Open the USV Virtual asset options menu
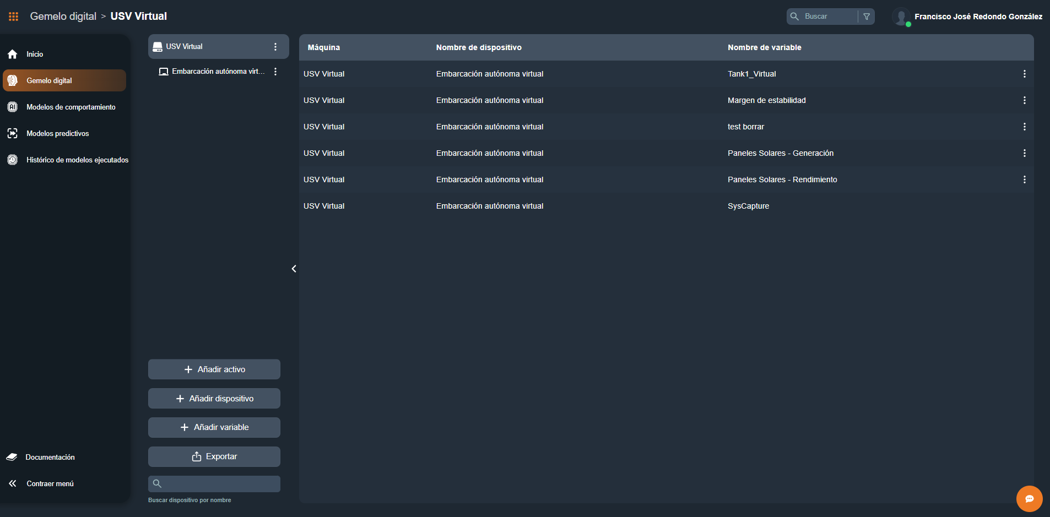This screenshot has width=1050, height=517. click(275, 47)
